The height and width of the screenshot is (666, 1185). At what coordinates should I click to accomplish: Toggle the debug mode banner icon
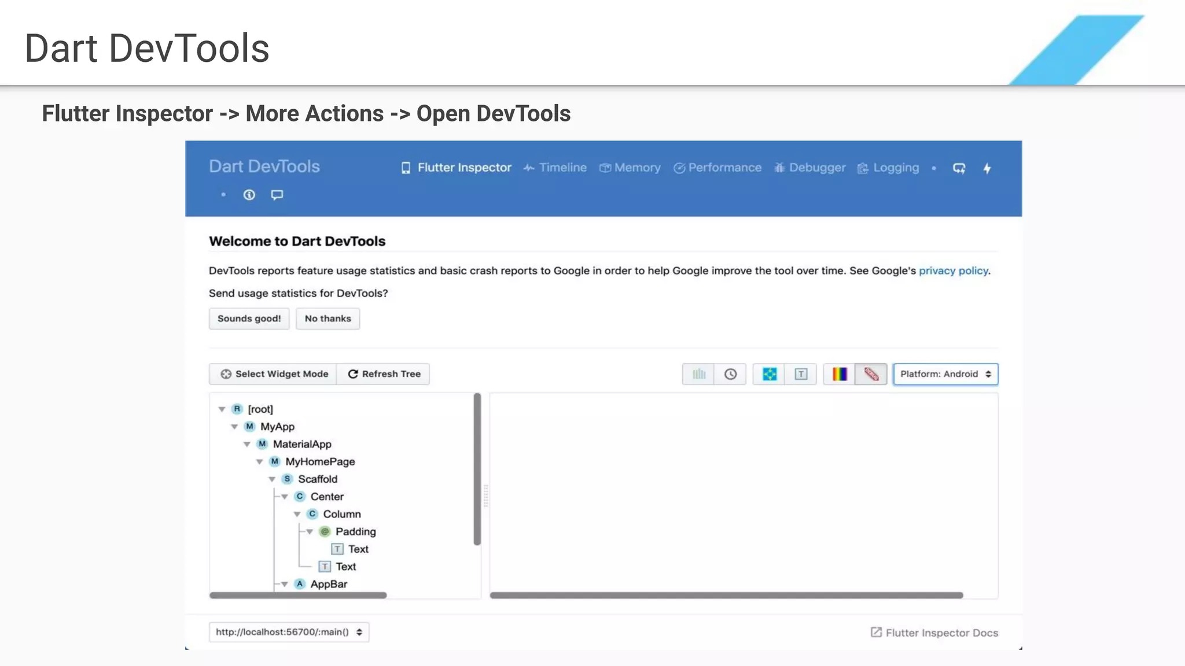(x=871, y=374)
